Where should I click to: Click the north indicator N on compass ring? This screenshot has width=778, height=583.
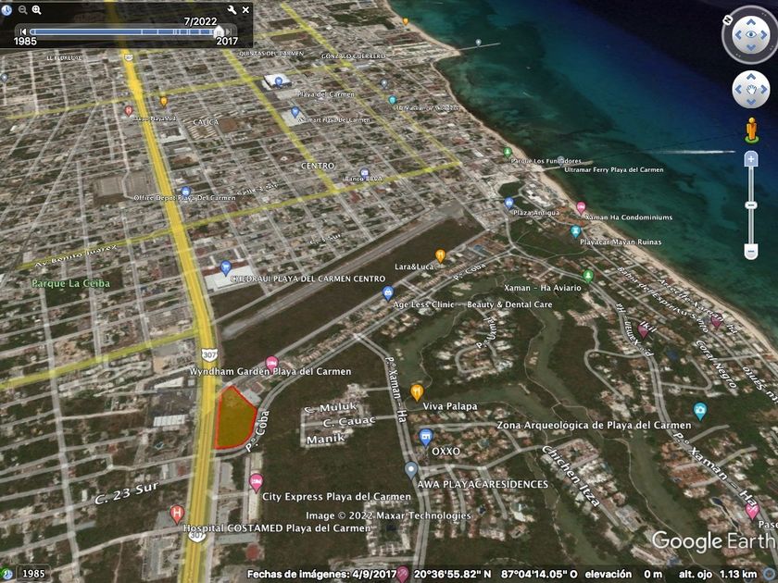point(728,19)
